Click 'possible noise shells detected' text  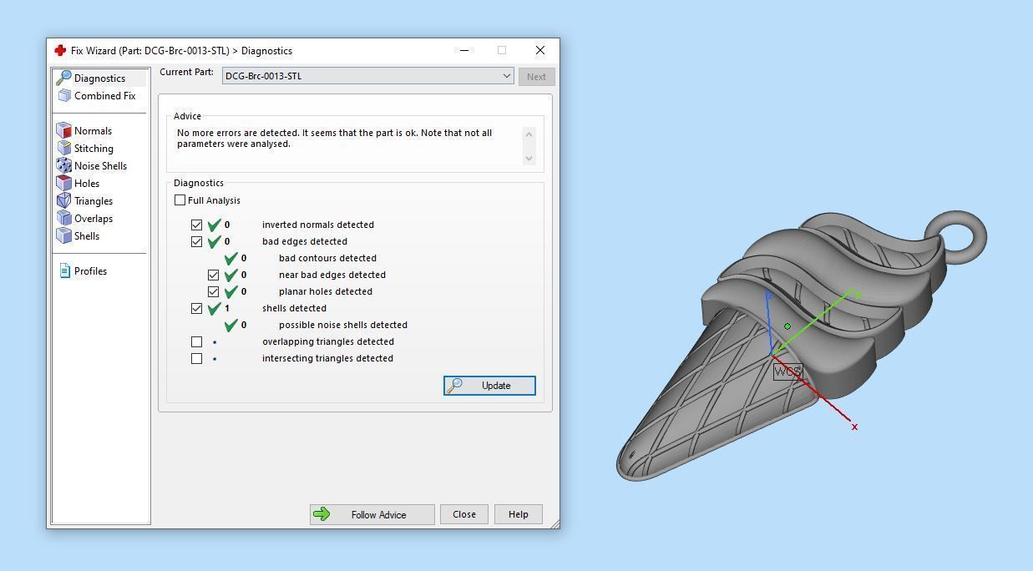click(343, 325)
